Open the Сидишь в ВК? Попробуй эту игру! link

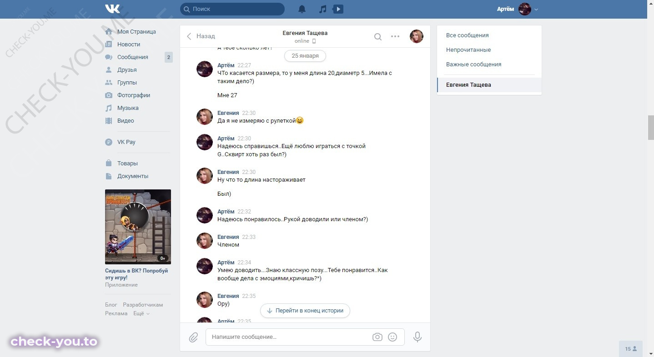(x=136, y=274)
